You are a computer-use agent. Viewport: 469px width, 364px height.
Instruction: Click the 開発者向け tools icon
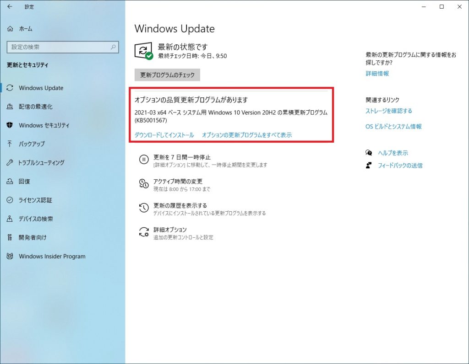point(10,237)
